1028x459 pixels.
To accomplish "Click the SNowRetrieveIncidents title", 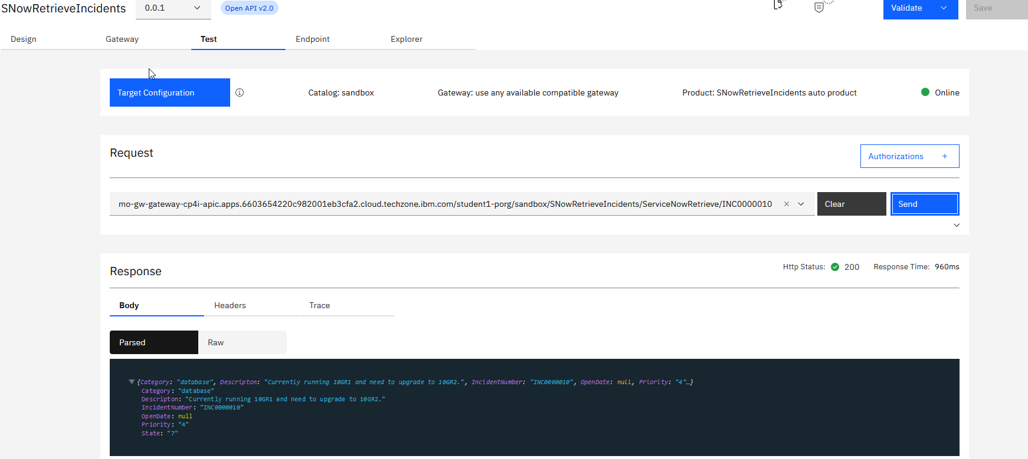I will click(64, 8).
